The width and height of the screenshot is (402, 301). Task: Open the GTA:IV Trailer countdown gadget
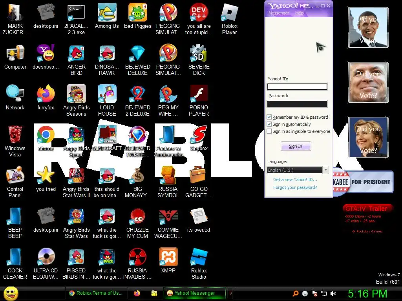367,218
